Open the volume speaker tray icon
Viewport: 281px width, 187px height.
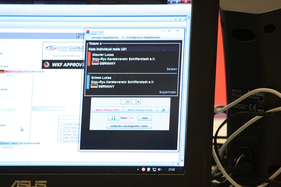click(x=160, y=169)
